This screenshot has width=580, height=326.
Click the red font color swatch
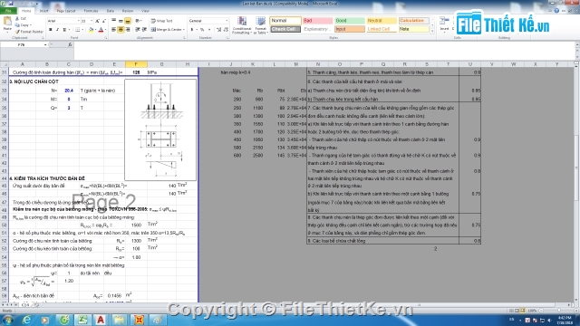point(101,30)
